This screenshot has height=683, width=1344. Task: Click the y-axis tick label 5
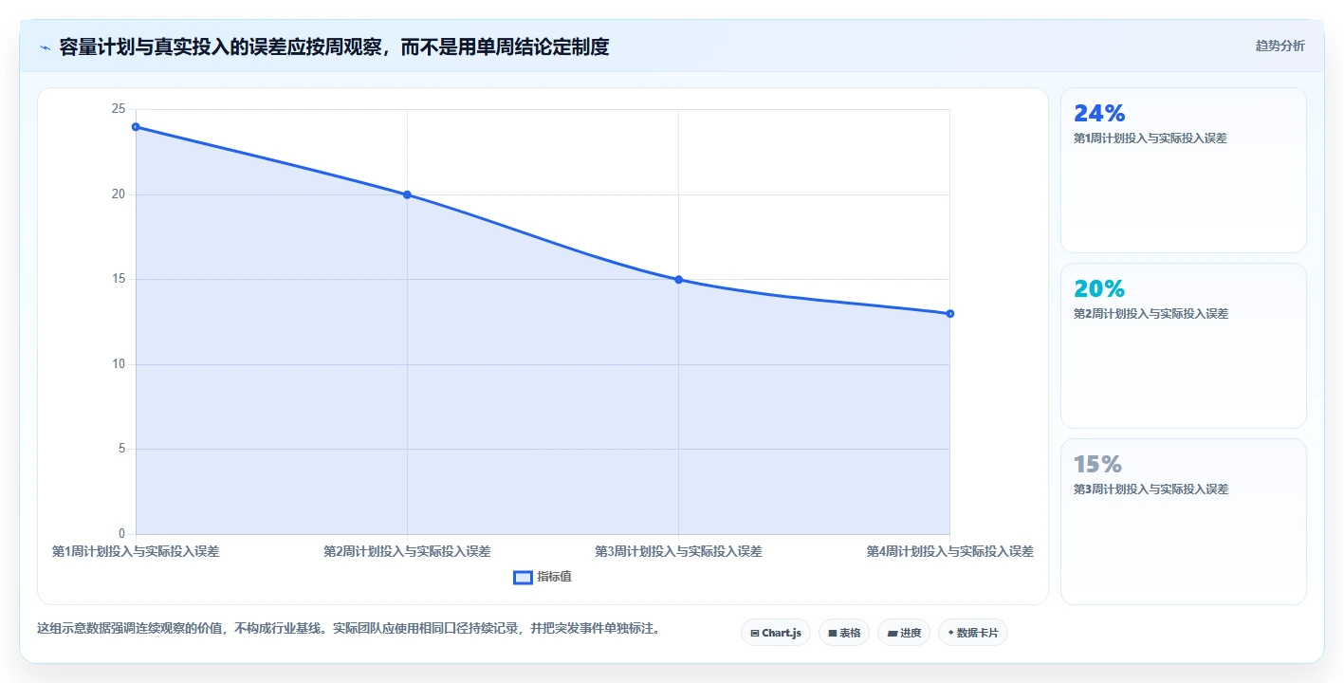(121, 449)
